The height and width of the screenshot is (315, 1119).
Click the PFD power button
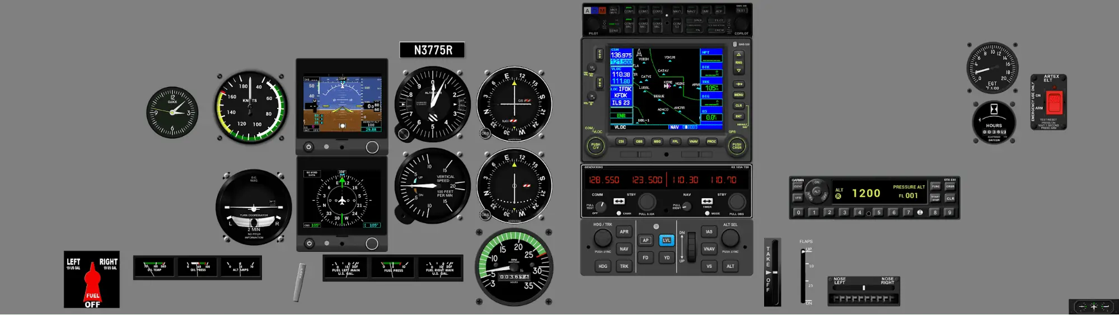click(308, 147)
